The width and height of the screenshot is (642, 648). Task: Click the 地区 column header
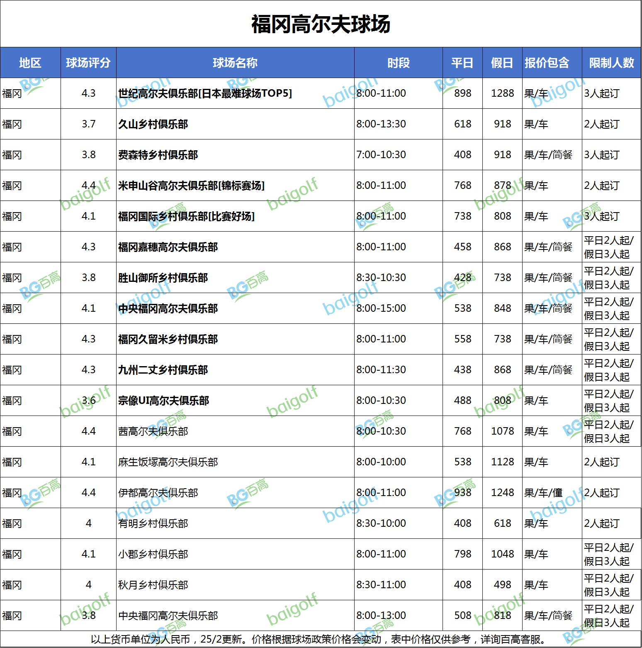[30, 63]
